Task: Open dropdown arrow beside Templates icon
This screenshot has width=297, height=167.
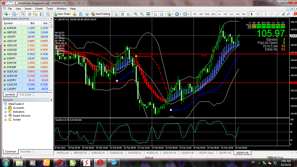Action: coord(188,14)
